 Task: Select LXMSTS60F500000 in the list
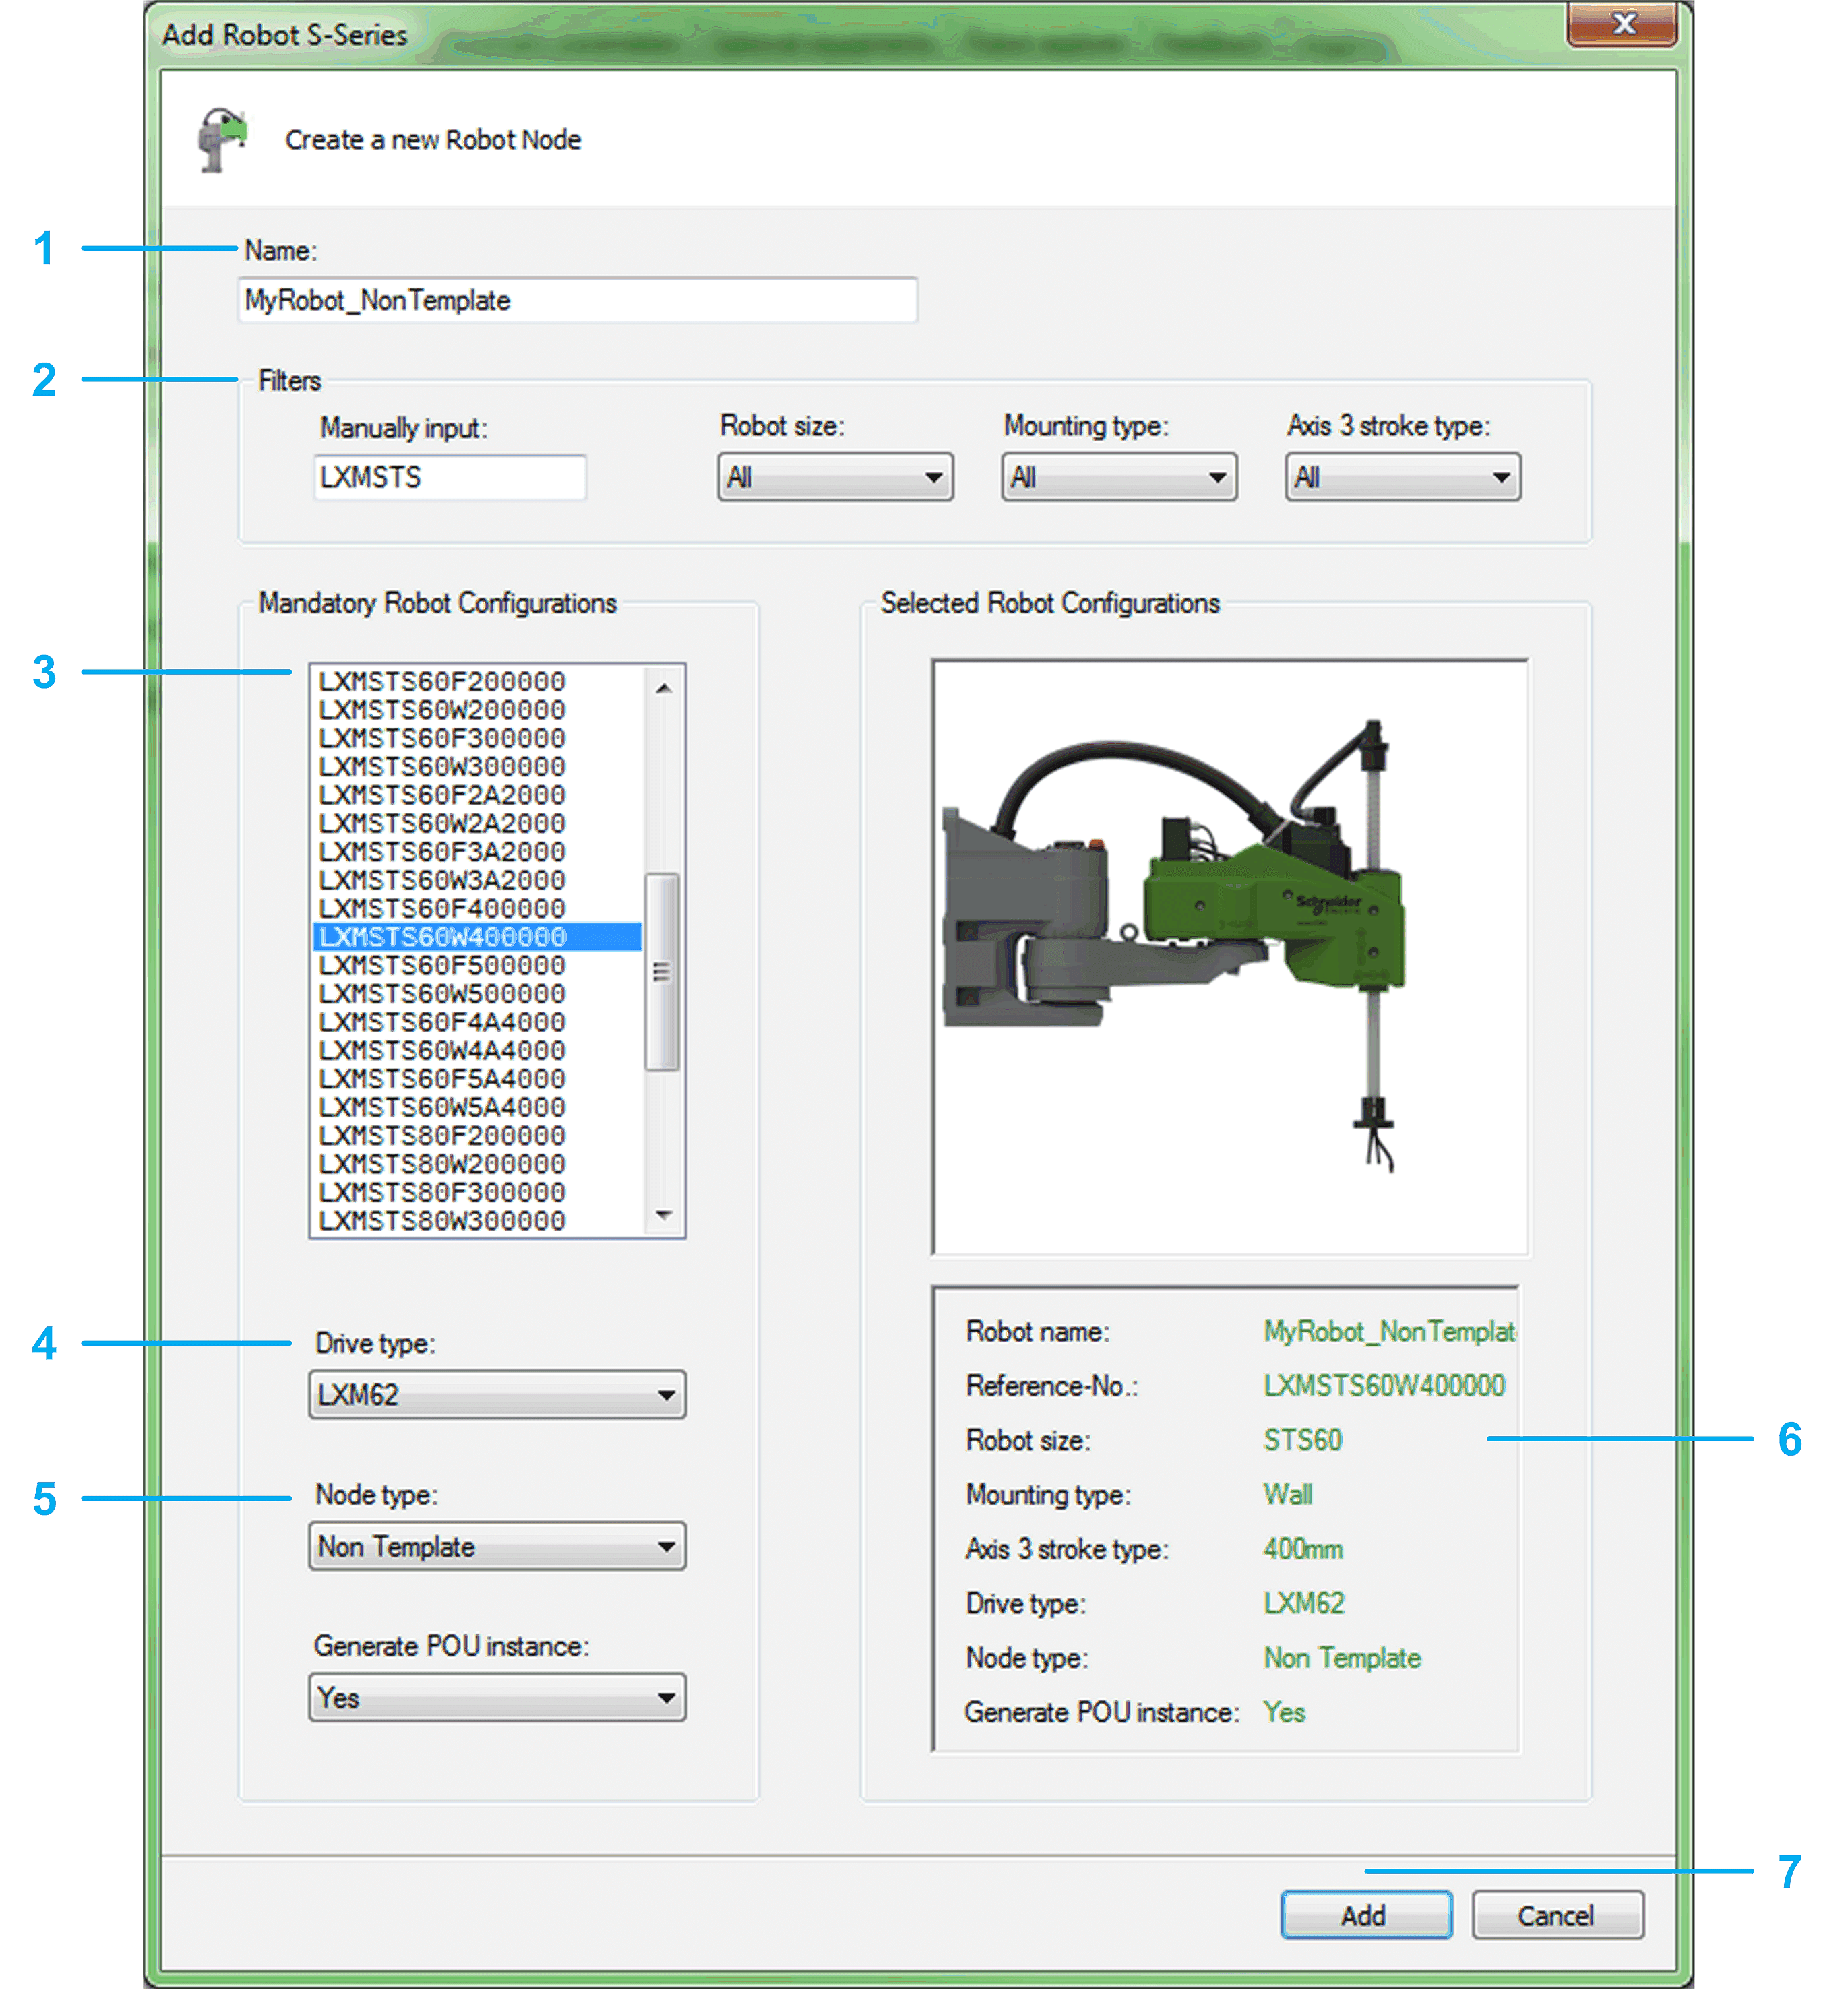[477, 965]
